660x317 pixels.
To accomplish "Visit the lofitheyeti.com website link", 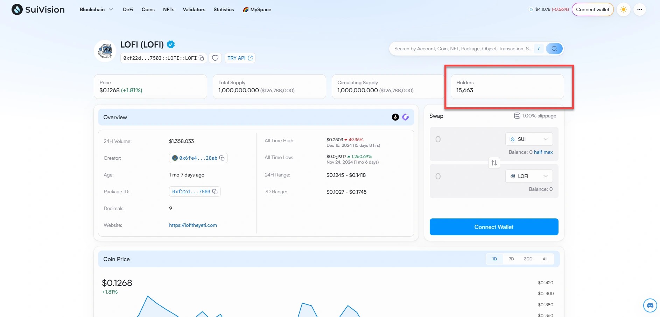I will click(193, 225).
